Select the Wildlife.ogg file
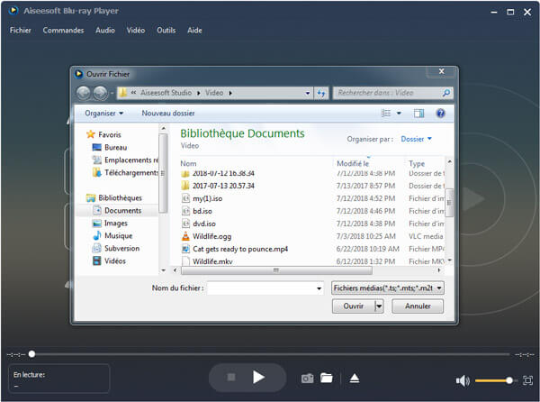540x402 pixels. pyautogui.click(x=211, y=236)
